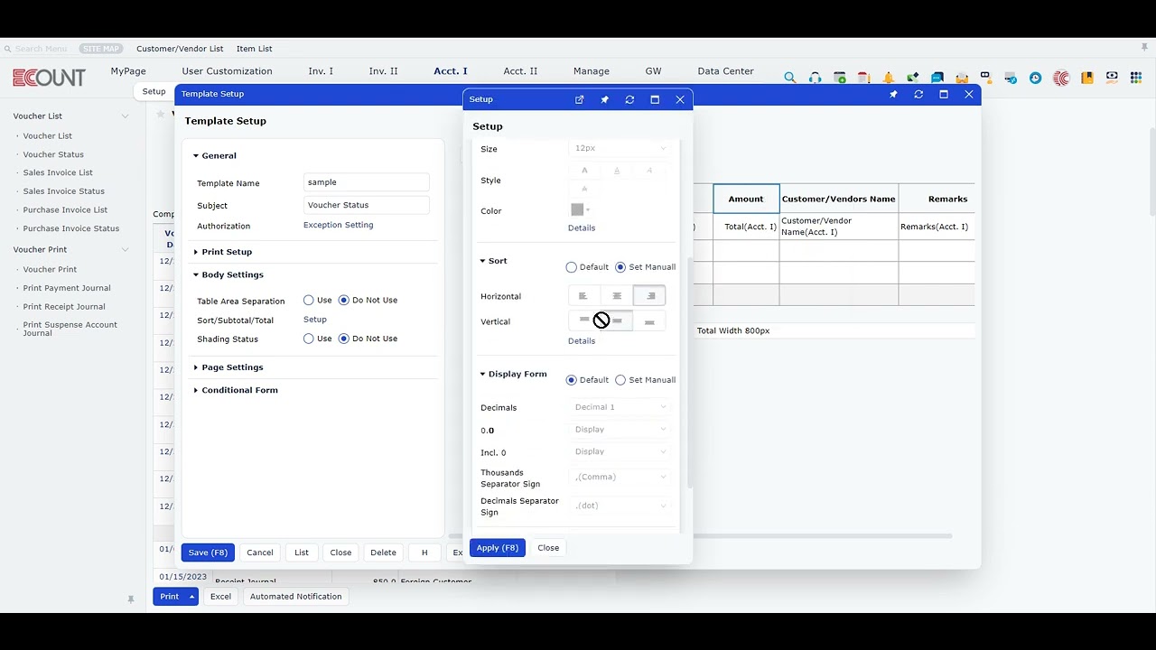Open the Print button's dropdown arrow
1156x650 pixels.
pos(191,597)
